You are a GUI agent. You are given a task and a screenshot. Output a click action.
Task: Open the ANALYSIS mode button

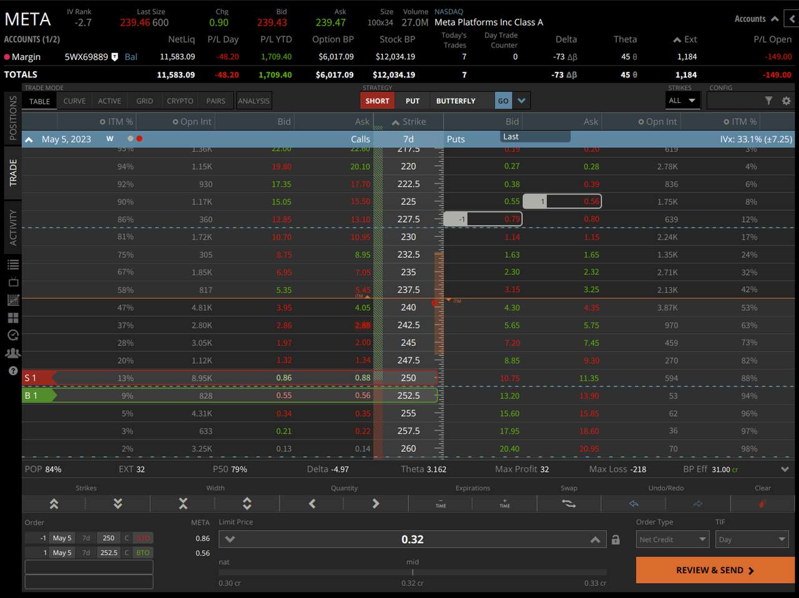tap(253, 101)
